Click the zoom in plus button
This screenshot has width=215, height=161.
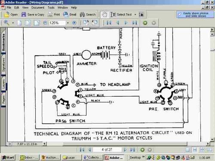point(74,23)
